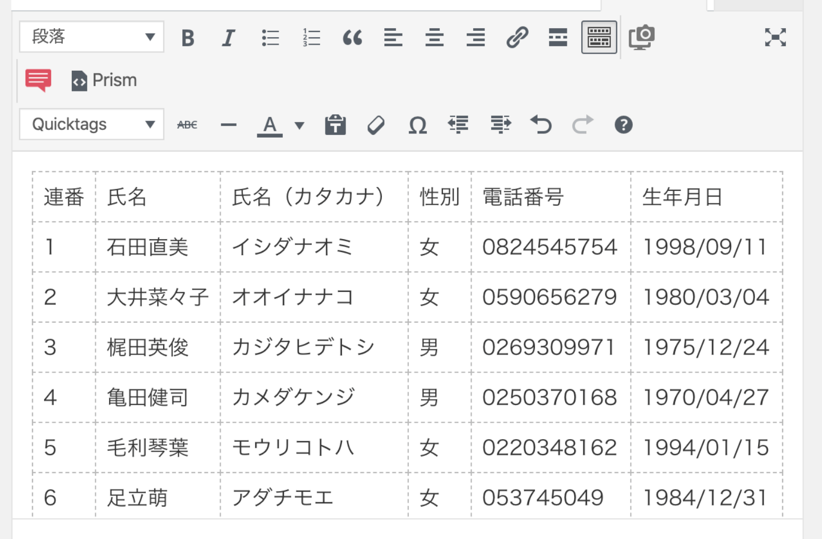
Task: Apply italic formatting
Action: click(229, 38)
